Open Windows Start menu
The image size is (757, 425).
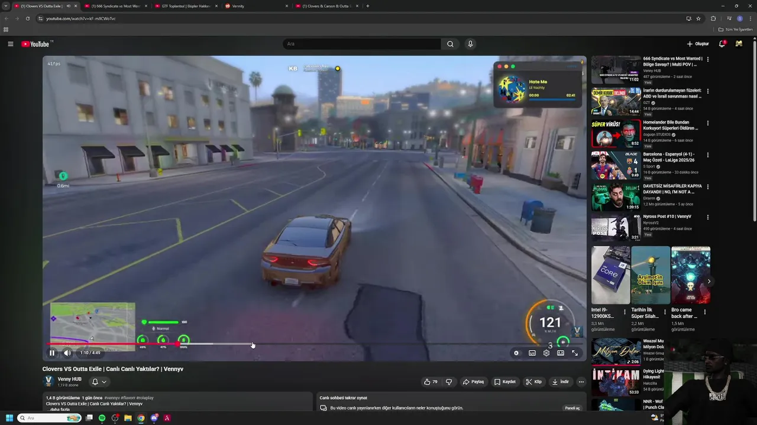[9, 418]
